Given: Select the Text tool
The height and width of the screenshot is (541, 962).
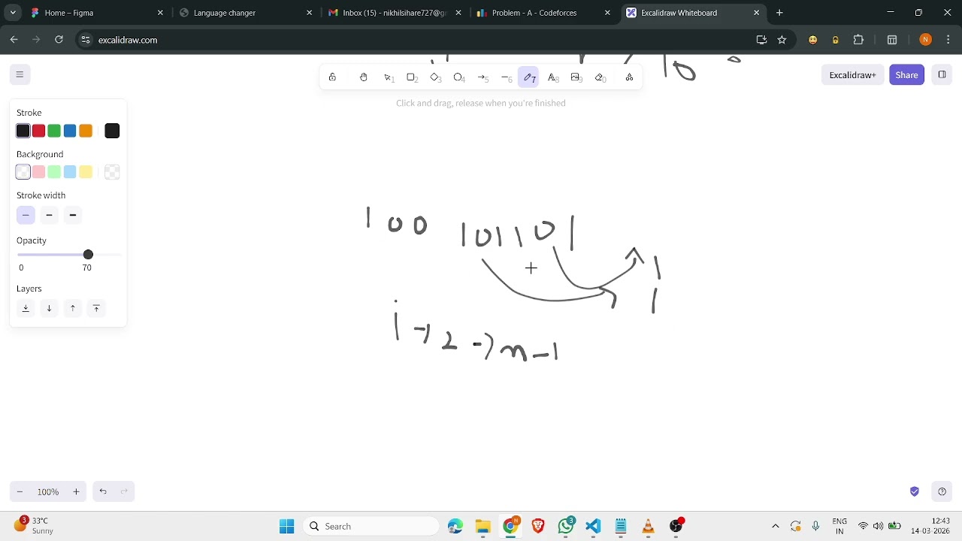Looking at the screenshot, I should coord(553,77).
